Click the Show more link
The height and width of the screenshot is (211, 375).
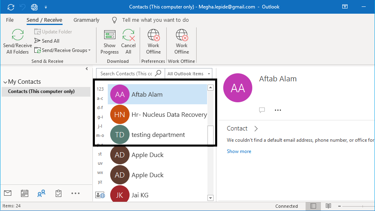239,151
